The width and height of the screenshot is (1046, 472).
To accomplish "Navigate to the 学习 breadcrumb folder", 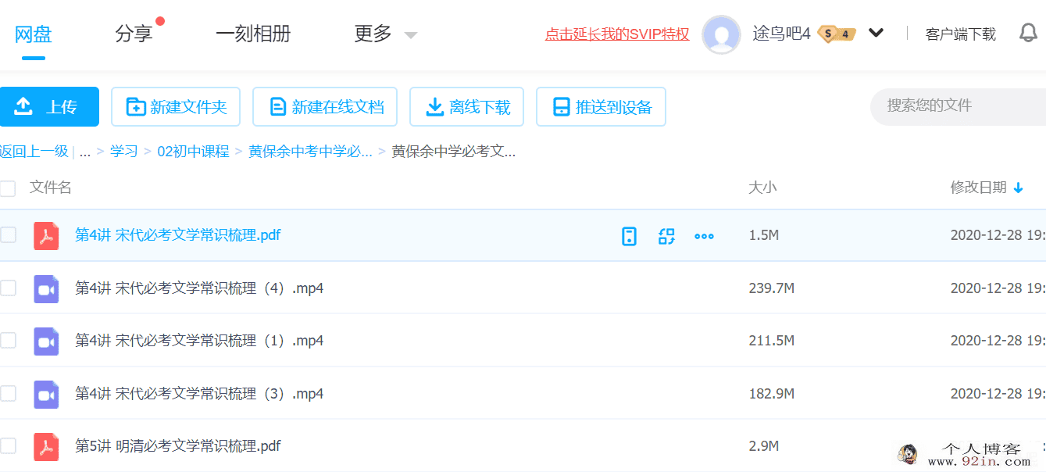I will pyautogui.click(x=124, y=152).
